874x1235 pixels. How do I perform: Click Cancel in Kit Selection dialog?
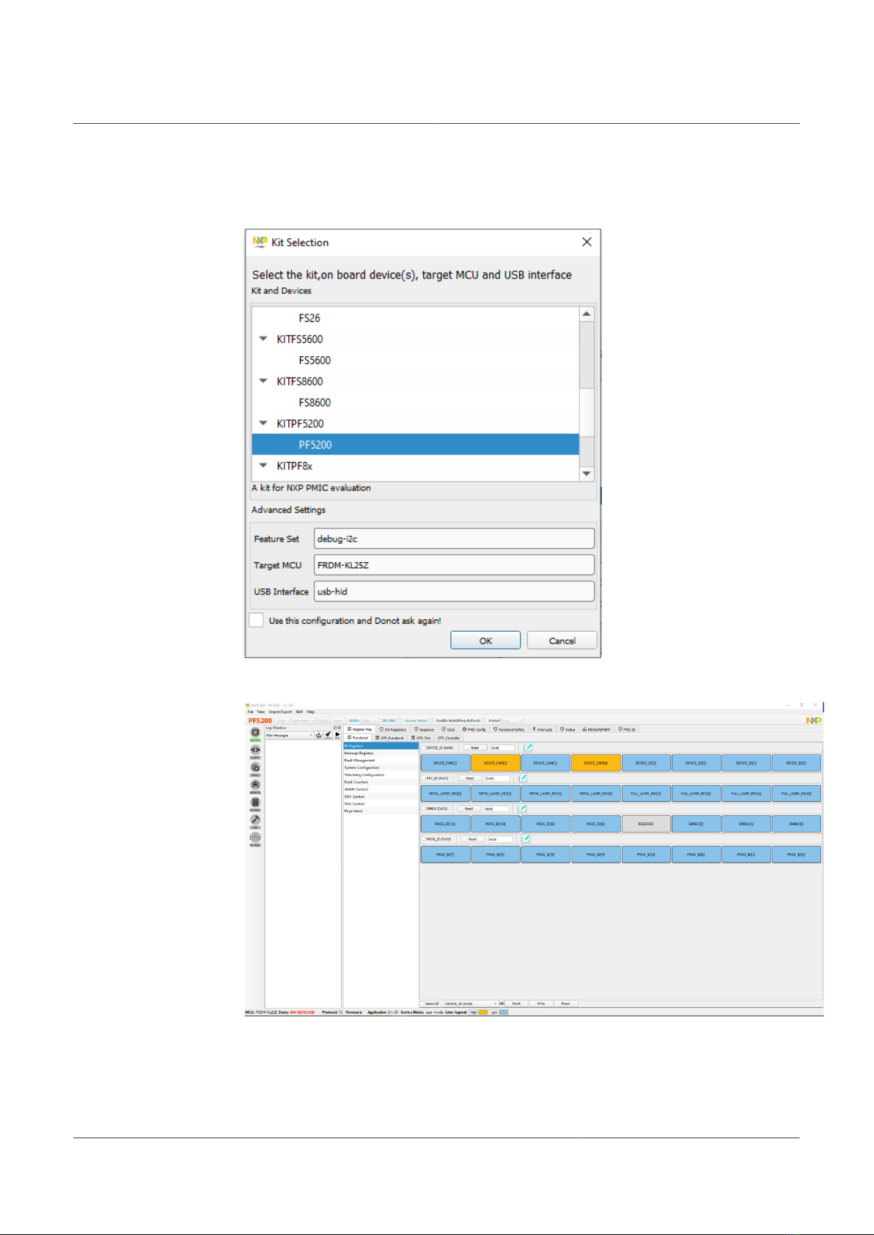pyautogui.click(x=562, y=641)
